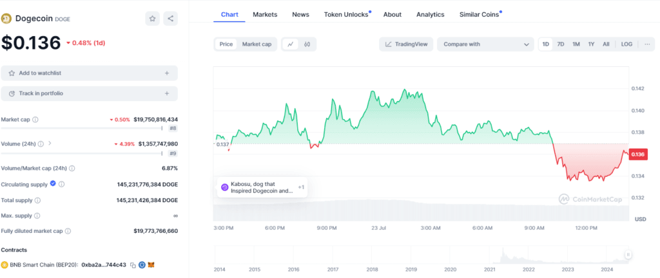The image size is (660, 278).
Task: Open the Volume (24h) info icon
Action: point(41,144)
